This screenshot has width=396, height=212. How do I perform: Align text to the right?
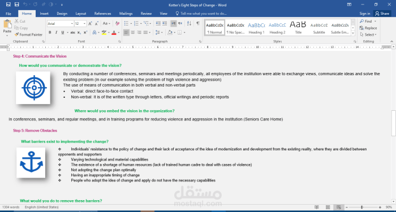(x=139, y=32)
